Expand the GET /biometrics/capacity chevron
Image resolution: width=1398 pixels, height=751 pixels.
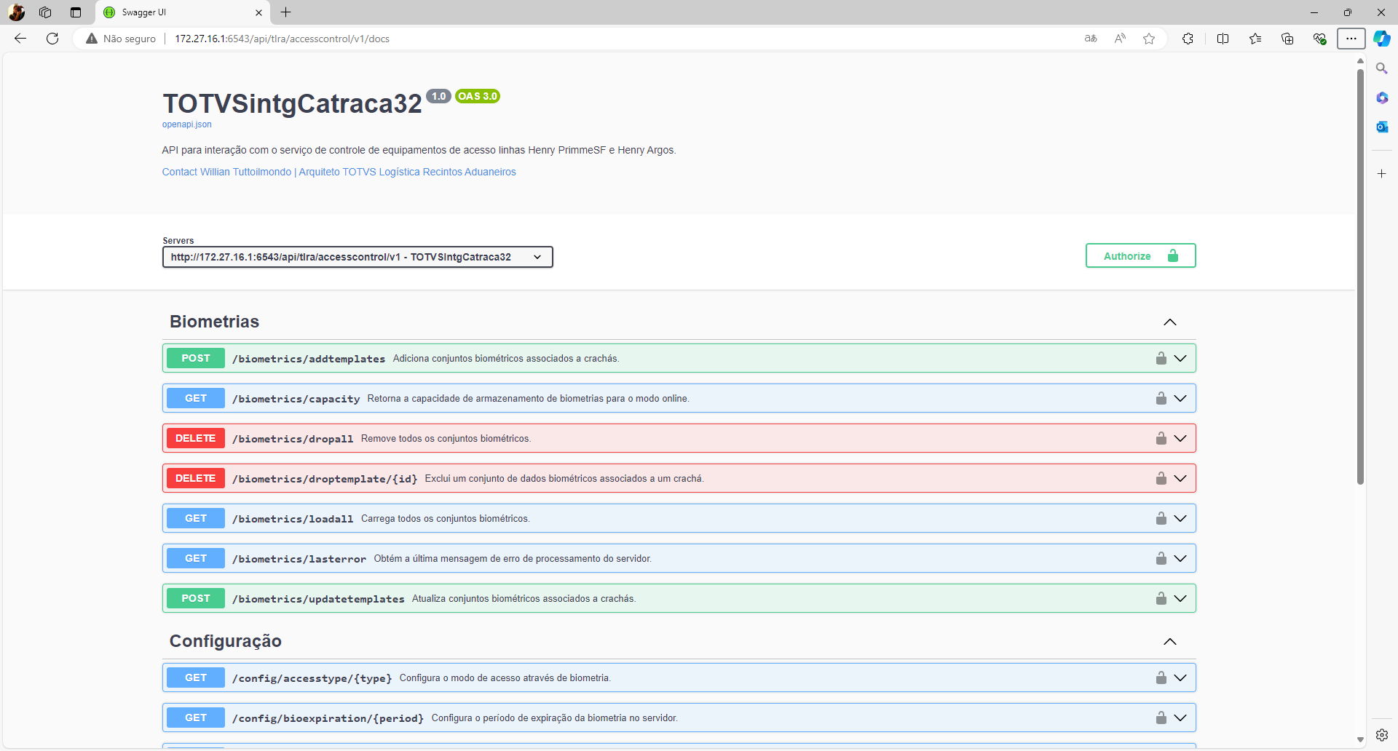(x=1180, y=398)
